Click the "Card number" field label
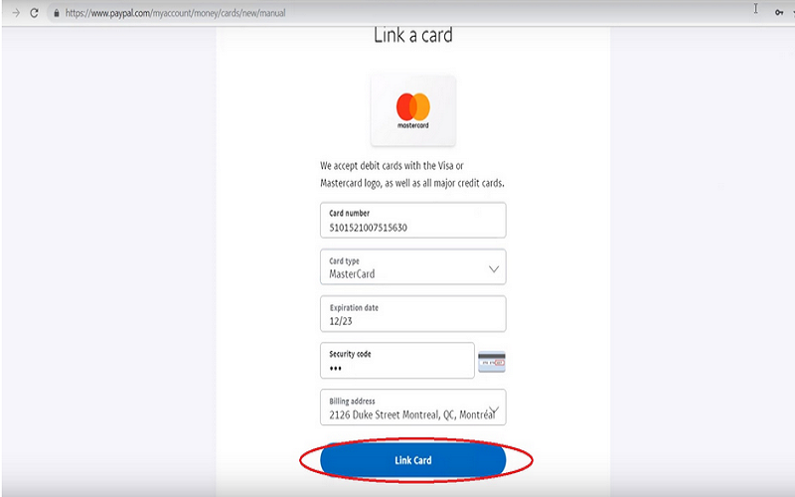The width and height of the screenshot is (795, 497). tap(350, 213)
